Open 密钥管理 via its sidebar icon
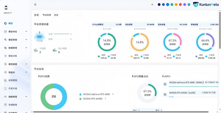Viewport: 221px width, 113px height. tap(5, 80)
